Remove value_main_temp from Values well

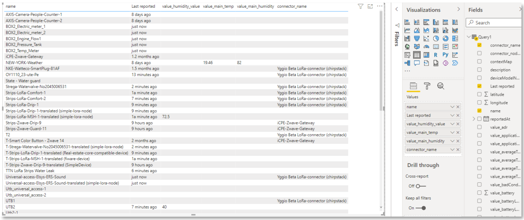click(x=458, y=132)
